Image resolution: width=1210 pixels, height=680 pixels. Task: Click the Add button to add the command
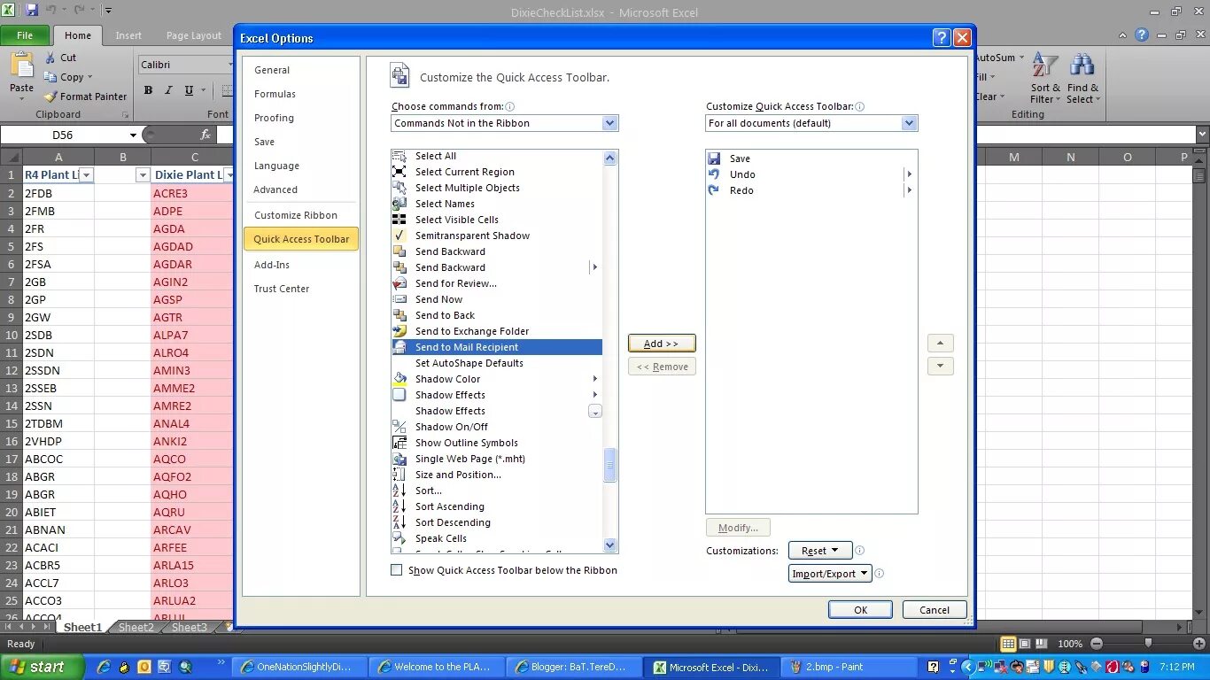coord(661,343)
